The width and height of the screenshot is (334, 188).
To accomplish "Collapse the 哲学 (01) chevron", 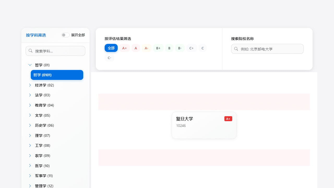I will coord(30,65).
